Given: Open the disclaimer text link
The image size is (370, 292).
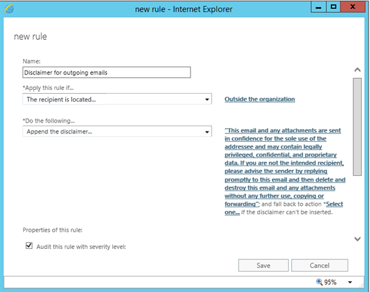Looking at the screenshot, I should (x=285, y=167).
